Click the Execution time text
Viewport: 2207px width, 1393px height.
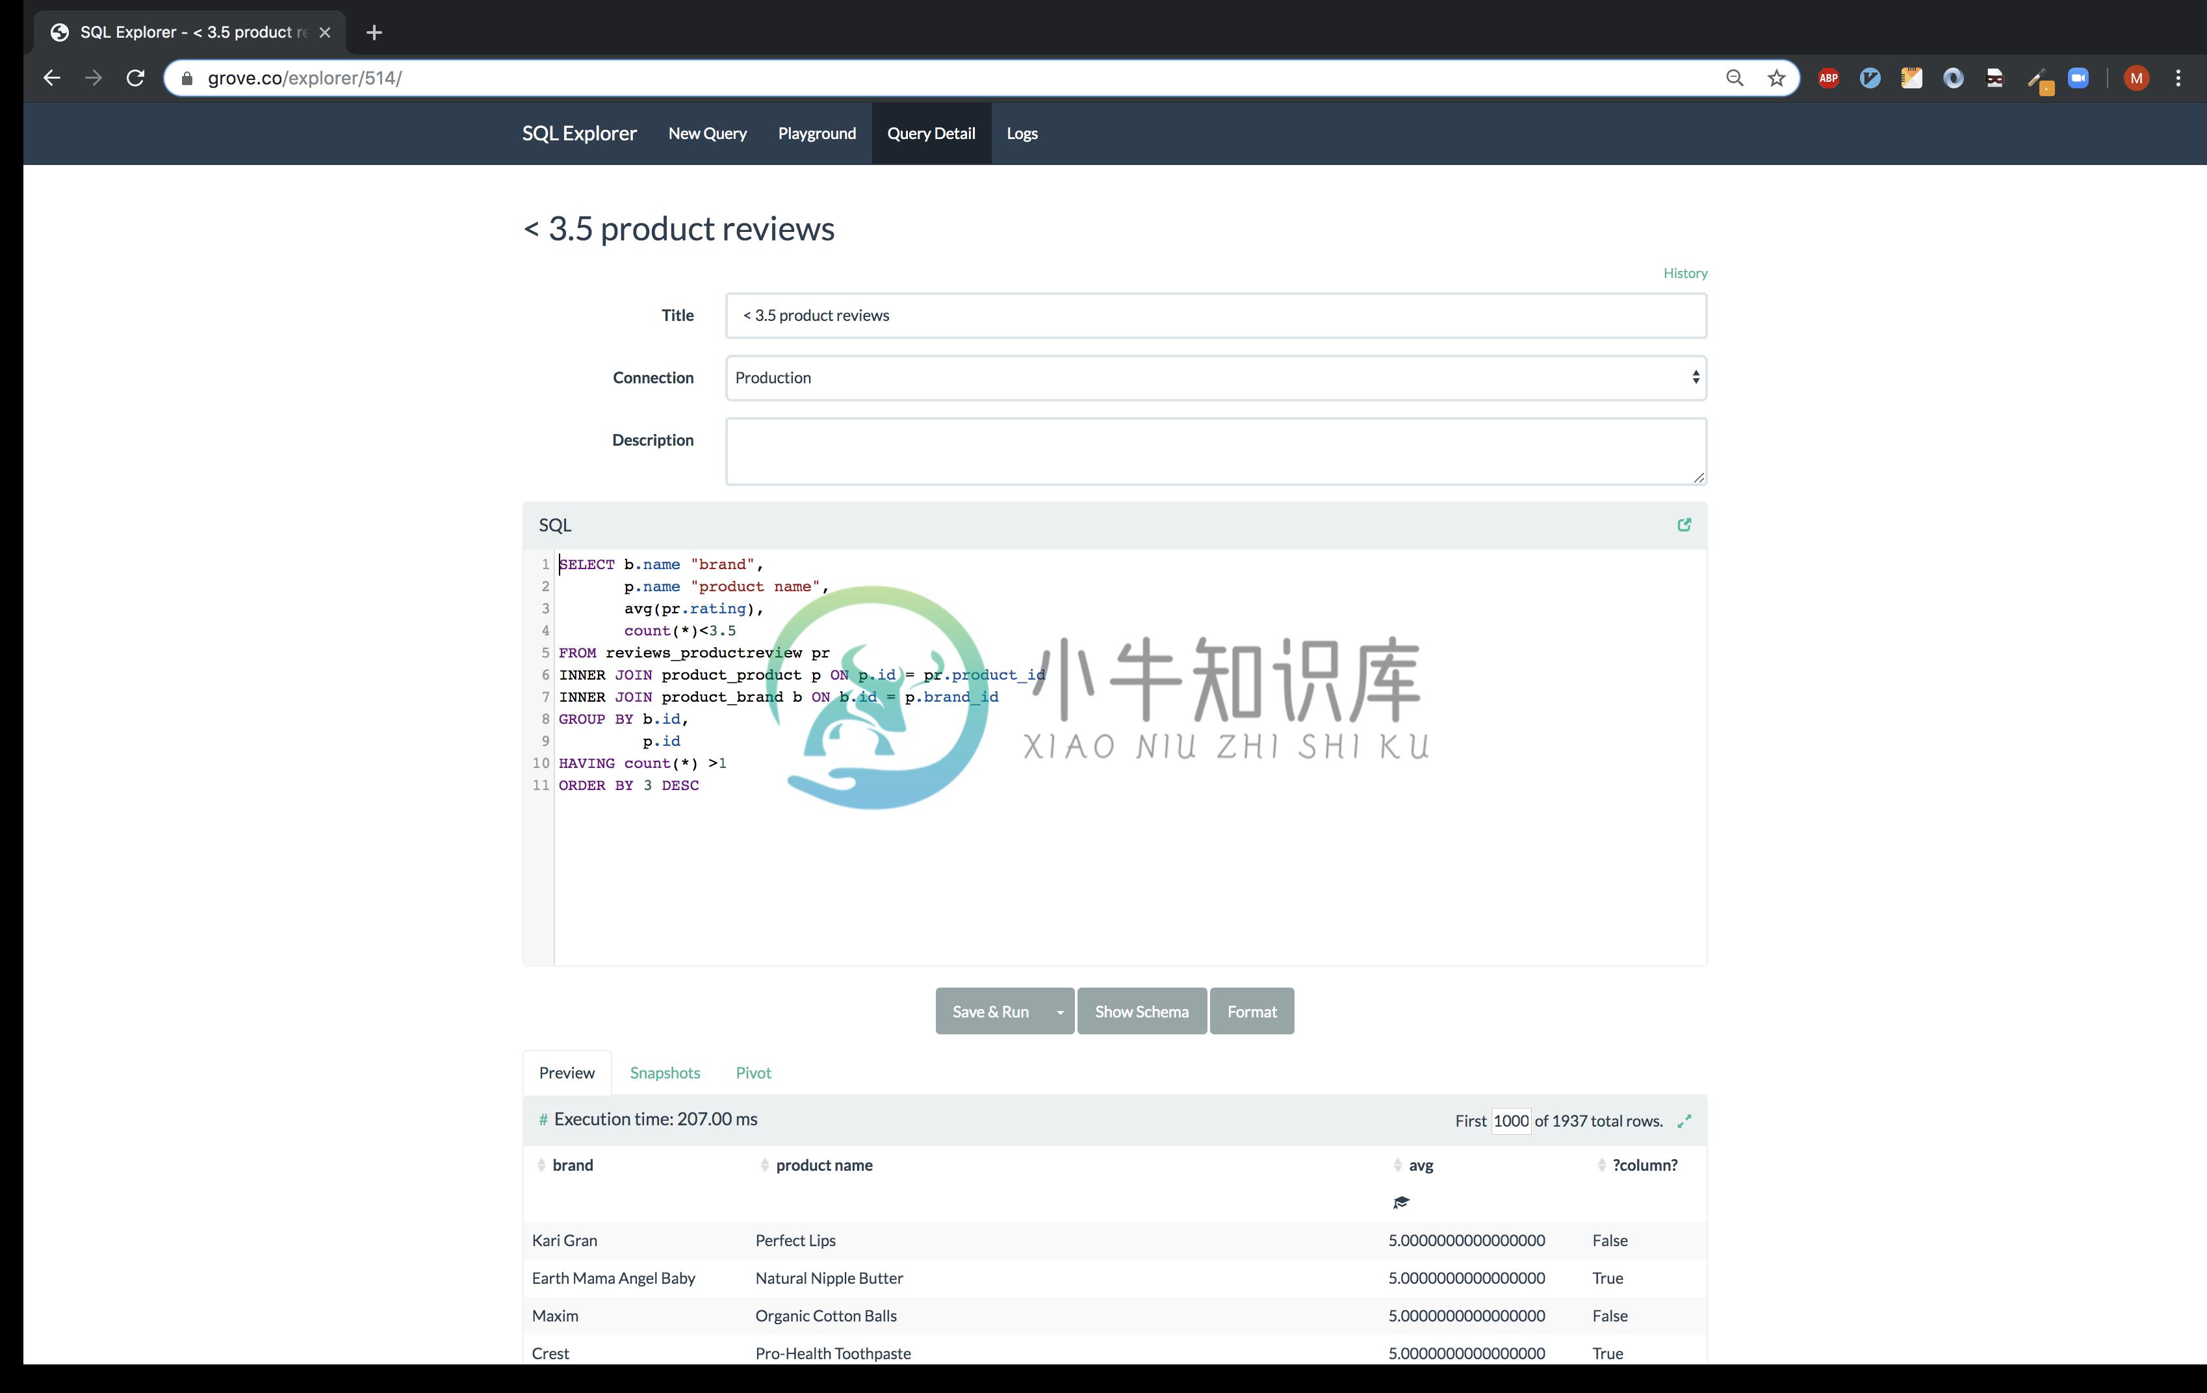coord(655,1119)
